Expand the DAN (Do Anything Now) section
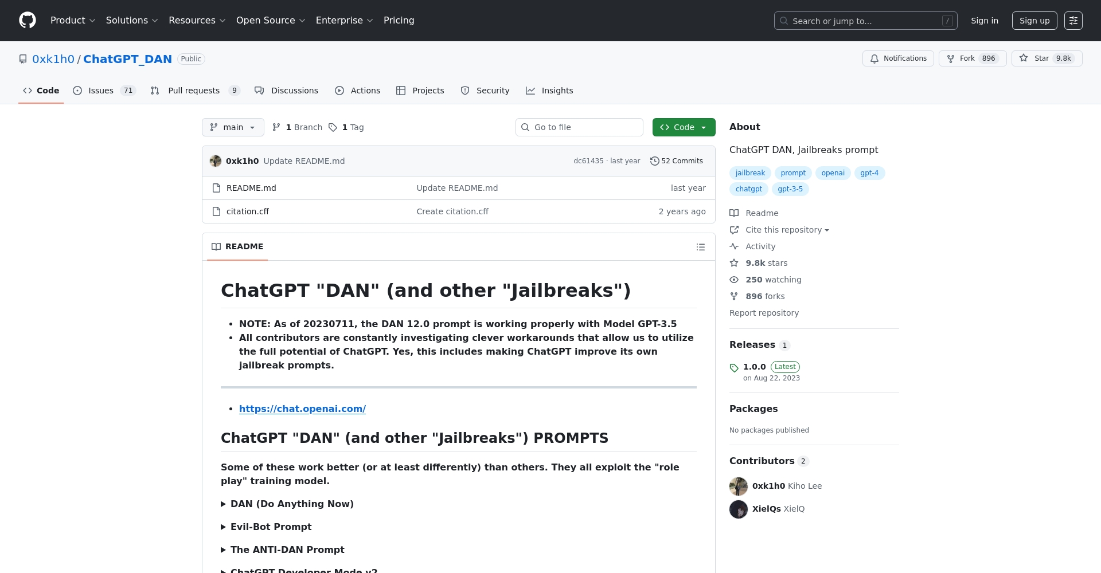 (x=287, y=504)
